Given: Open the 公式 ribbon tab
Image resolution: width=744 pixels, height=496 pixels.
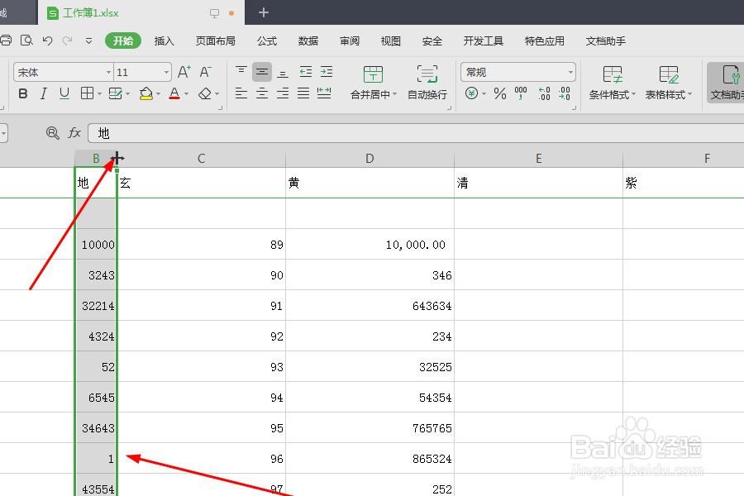Looking at the screenshot, I should pos(267,41).
